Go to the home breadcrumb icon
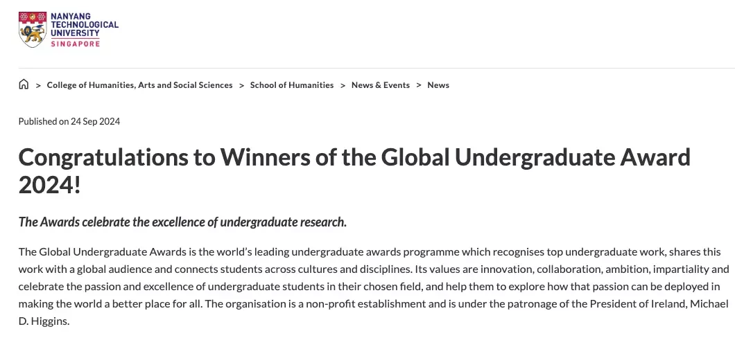The width and height of the screenshot is (735, 338). pos(24,84)
